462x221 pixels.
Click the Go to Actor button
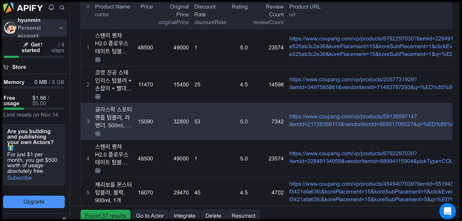pos(150,216)
